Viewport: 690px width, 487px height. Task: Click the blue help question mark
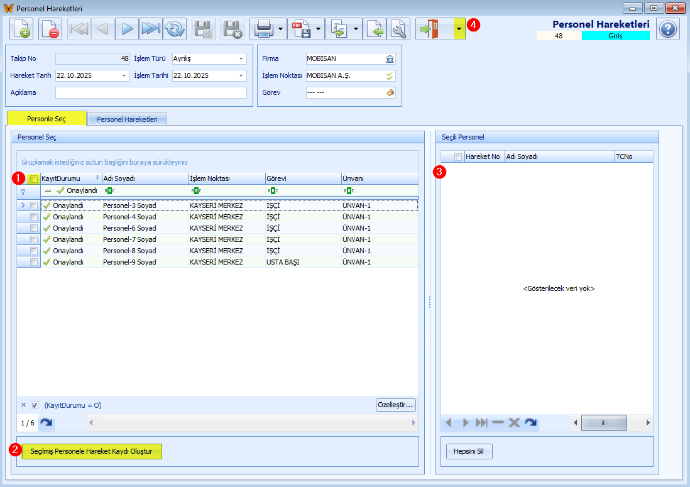667,29
